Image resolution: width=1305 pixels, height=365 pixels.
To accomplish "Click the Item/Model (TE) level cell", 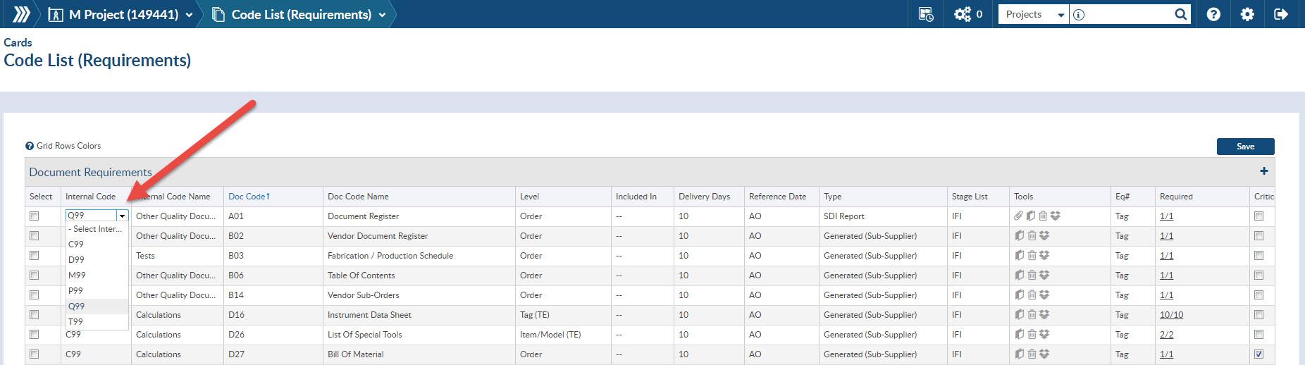I will pos(550,335).
